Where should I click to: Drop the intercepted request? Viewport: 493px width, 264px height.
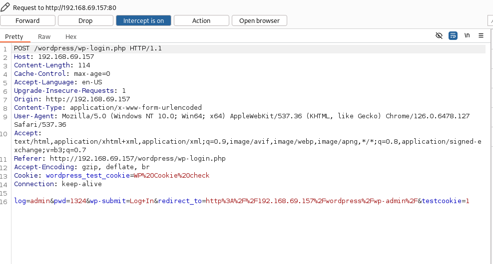[x=85, y=21]
